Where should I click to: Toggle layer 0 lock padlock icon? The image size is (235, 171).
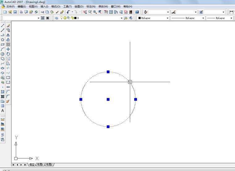pos(72,18)
